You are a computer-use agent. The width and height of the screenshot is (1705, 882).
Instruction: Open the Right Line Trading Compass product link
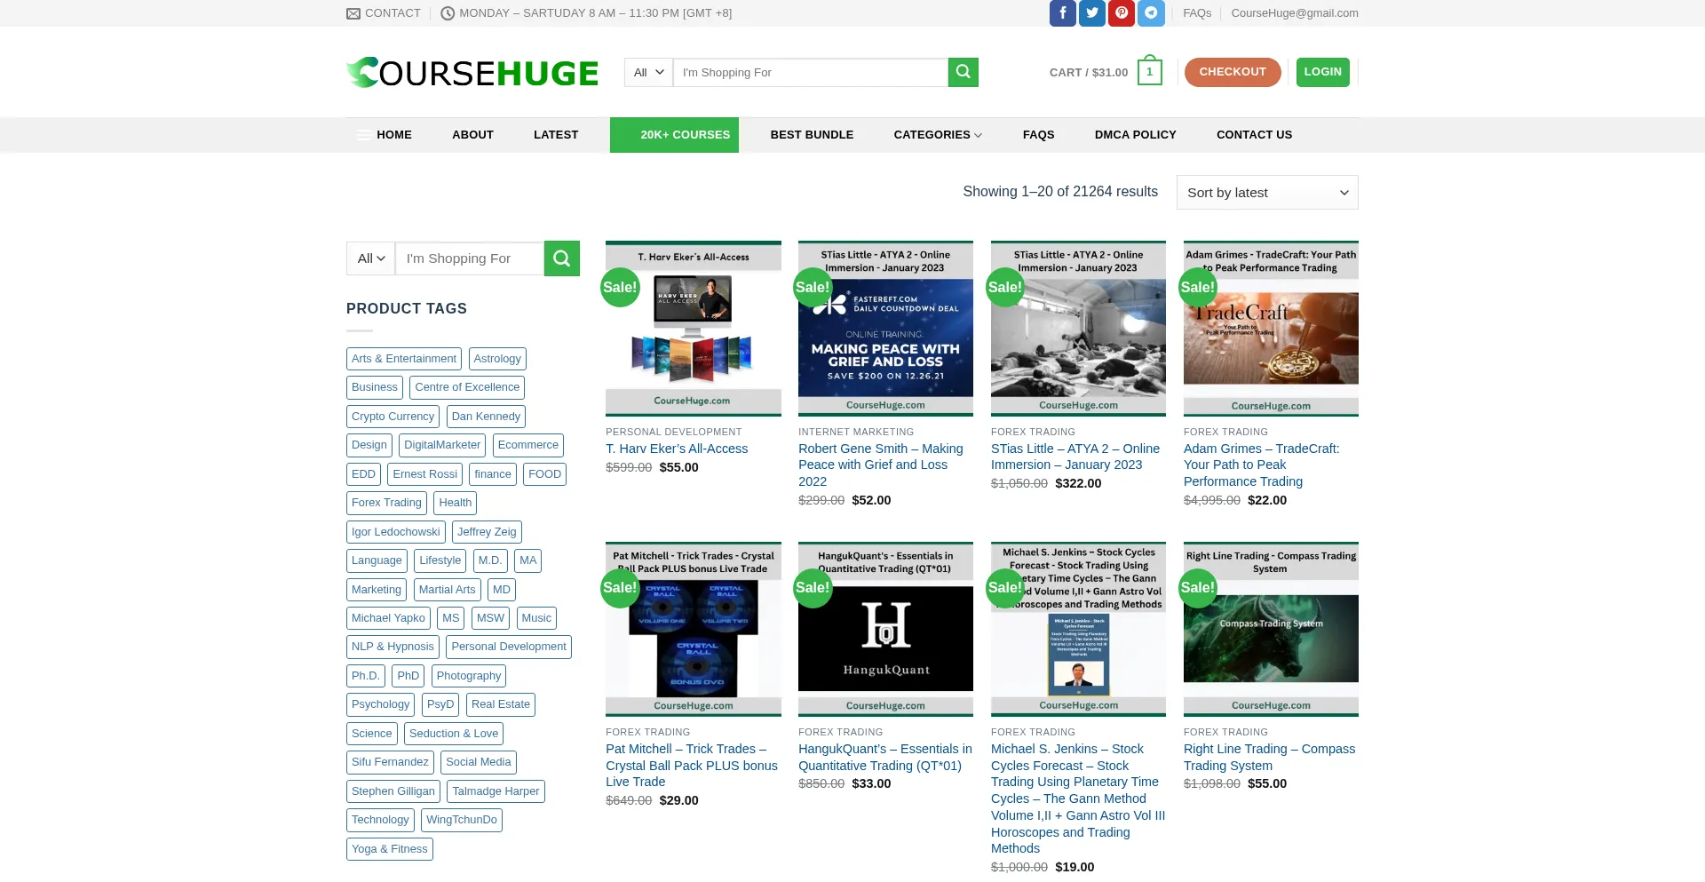(x=1269, y=758)
